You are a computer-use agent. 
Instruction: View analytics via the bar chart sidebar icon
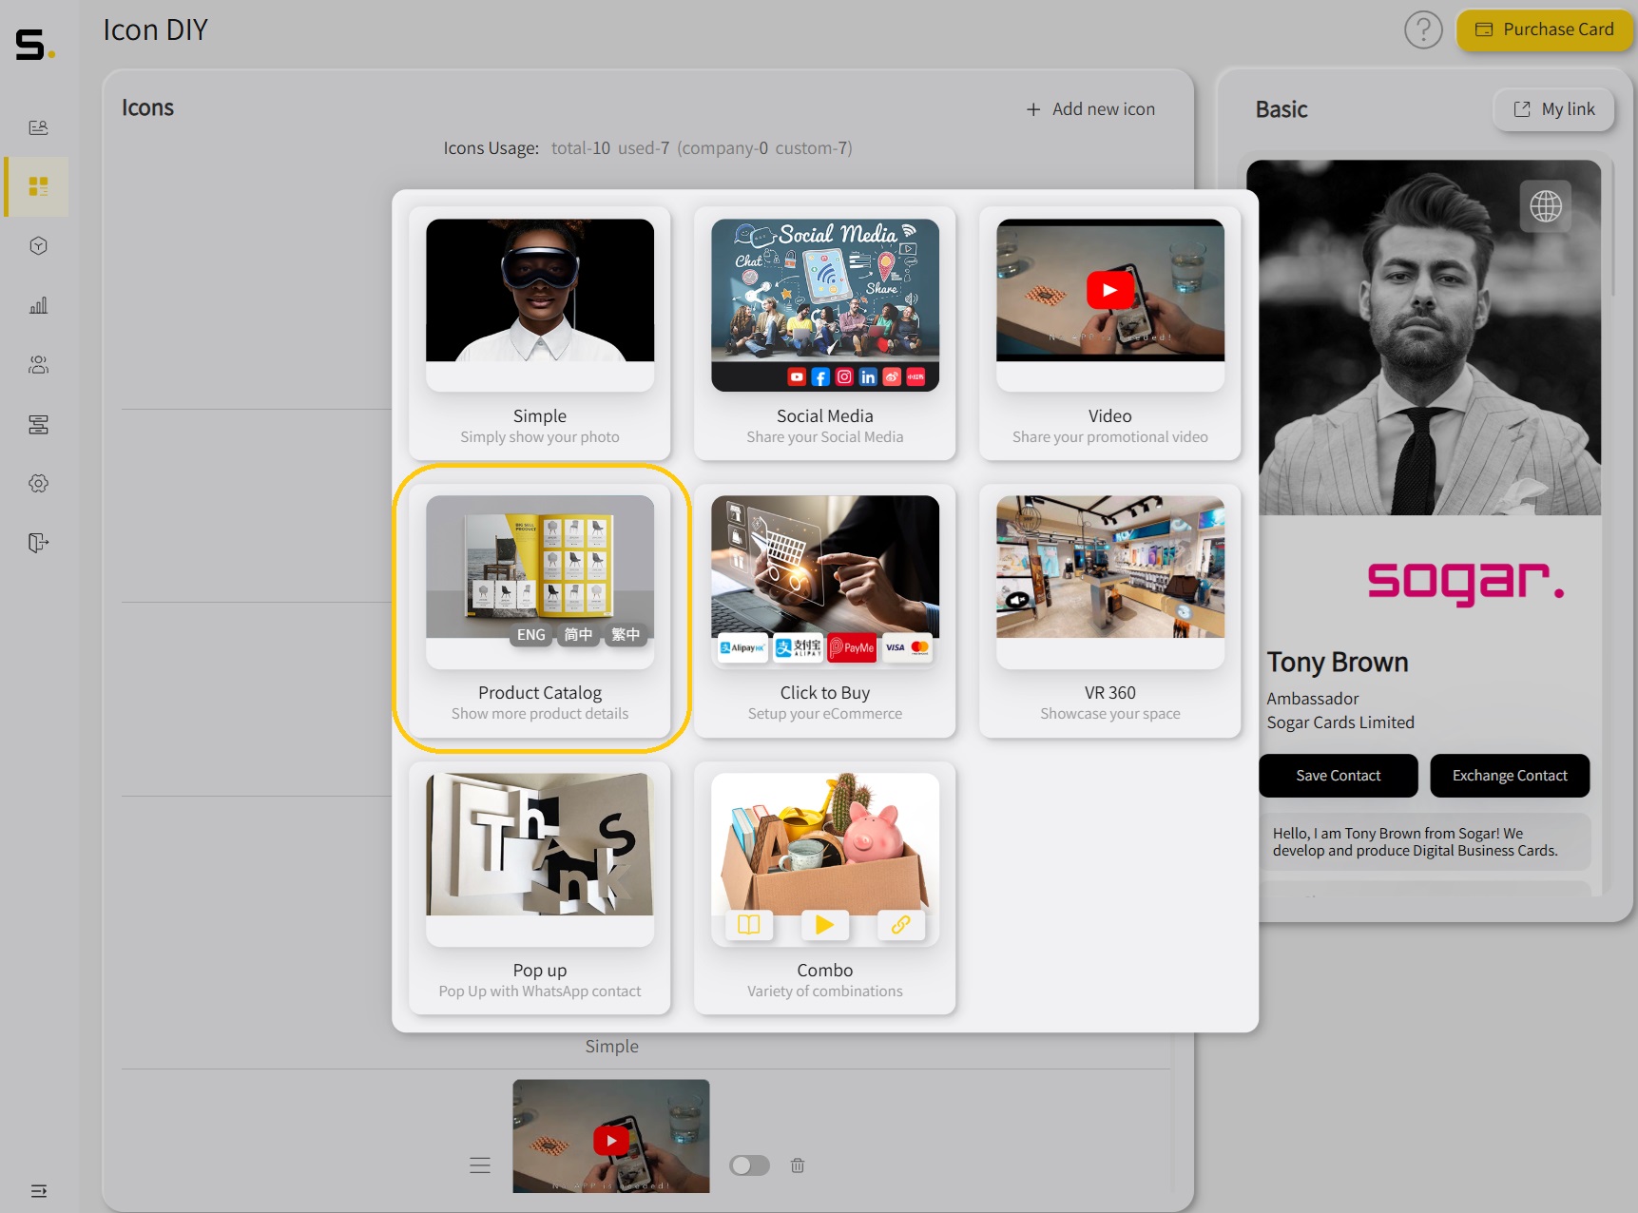pos(38,305)
